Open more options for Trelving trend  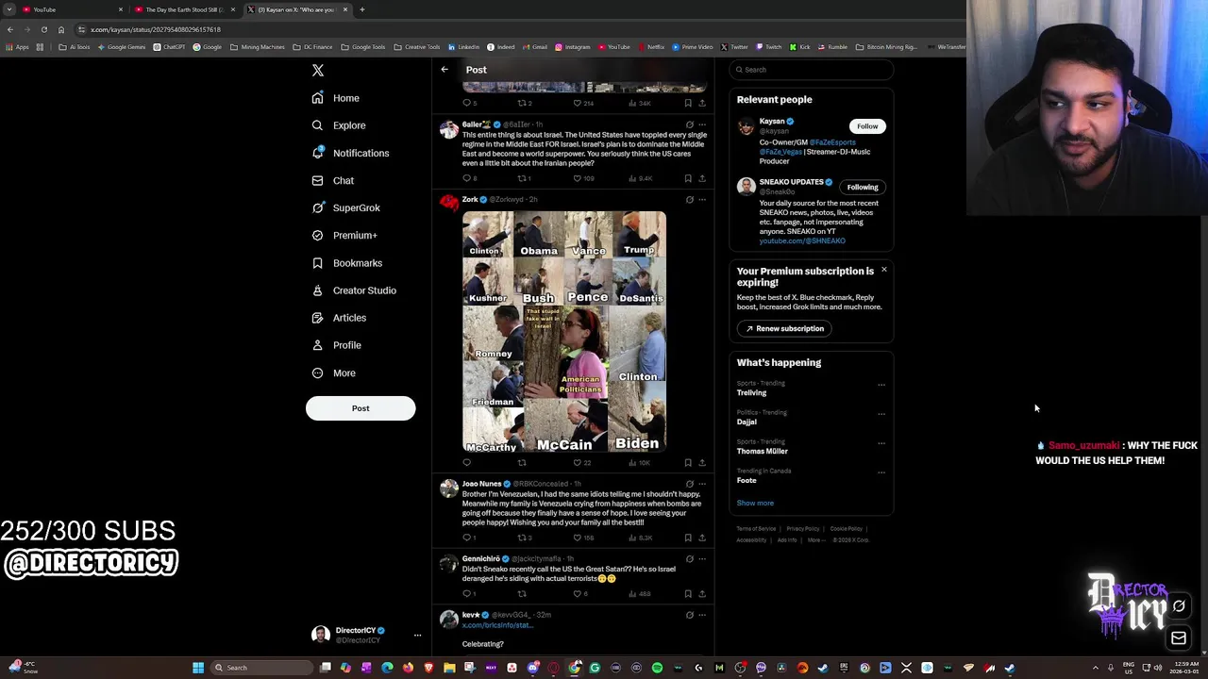coord(881,385)
